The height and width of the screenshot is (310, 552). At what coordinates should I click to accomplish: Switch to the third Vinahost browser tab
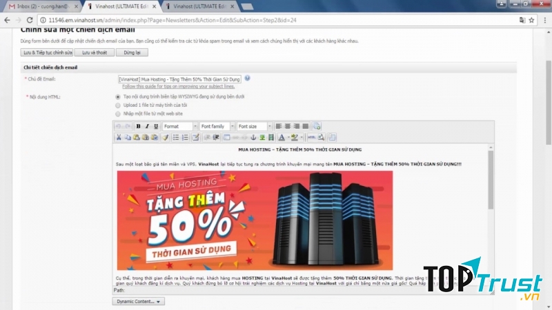(x=200, y=6)
